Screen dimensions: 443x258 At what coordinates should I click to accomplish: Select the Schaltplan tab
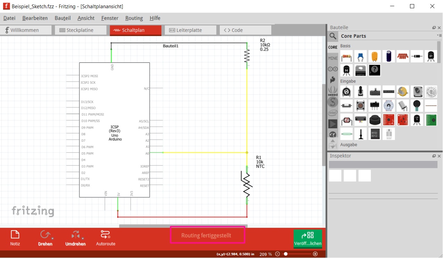[x=135, y=30]
